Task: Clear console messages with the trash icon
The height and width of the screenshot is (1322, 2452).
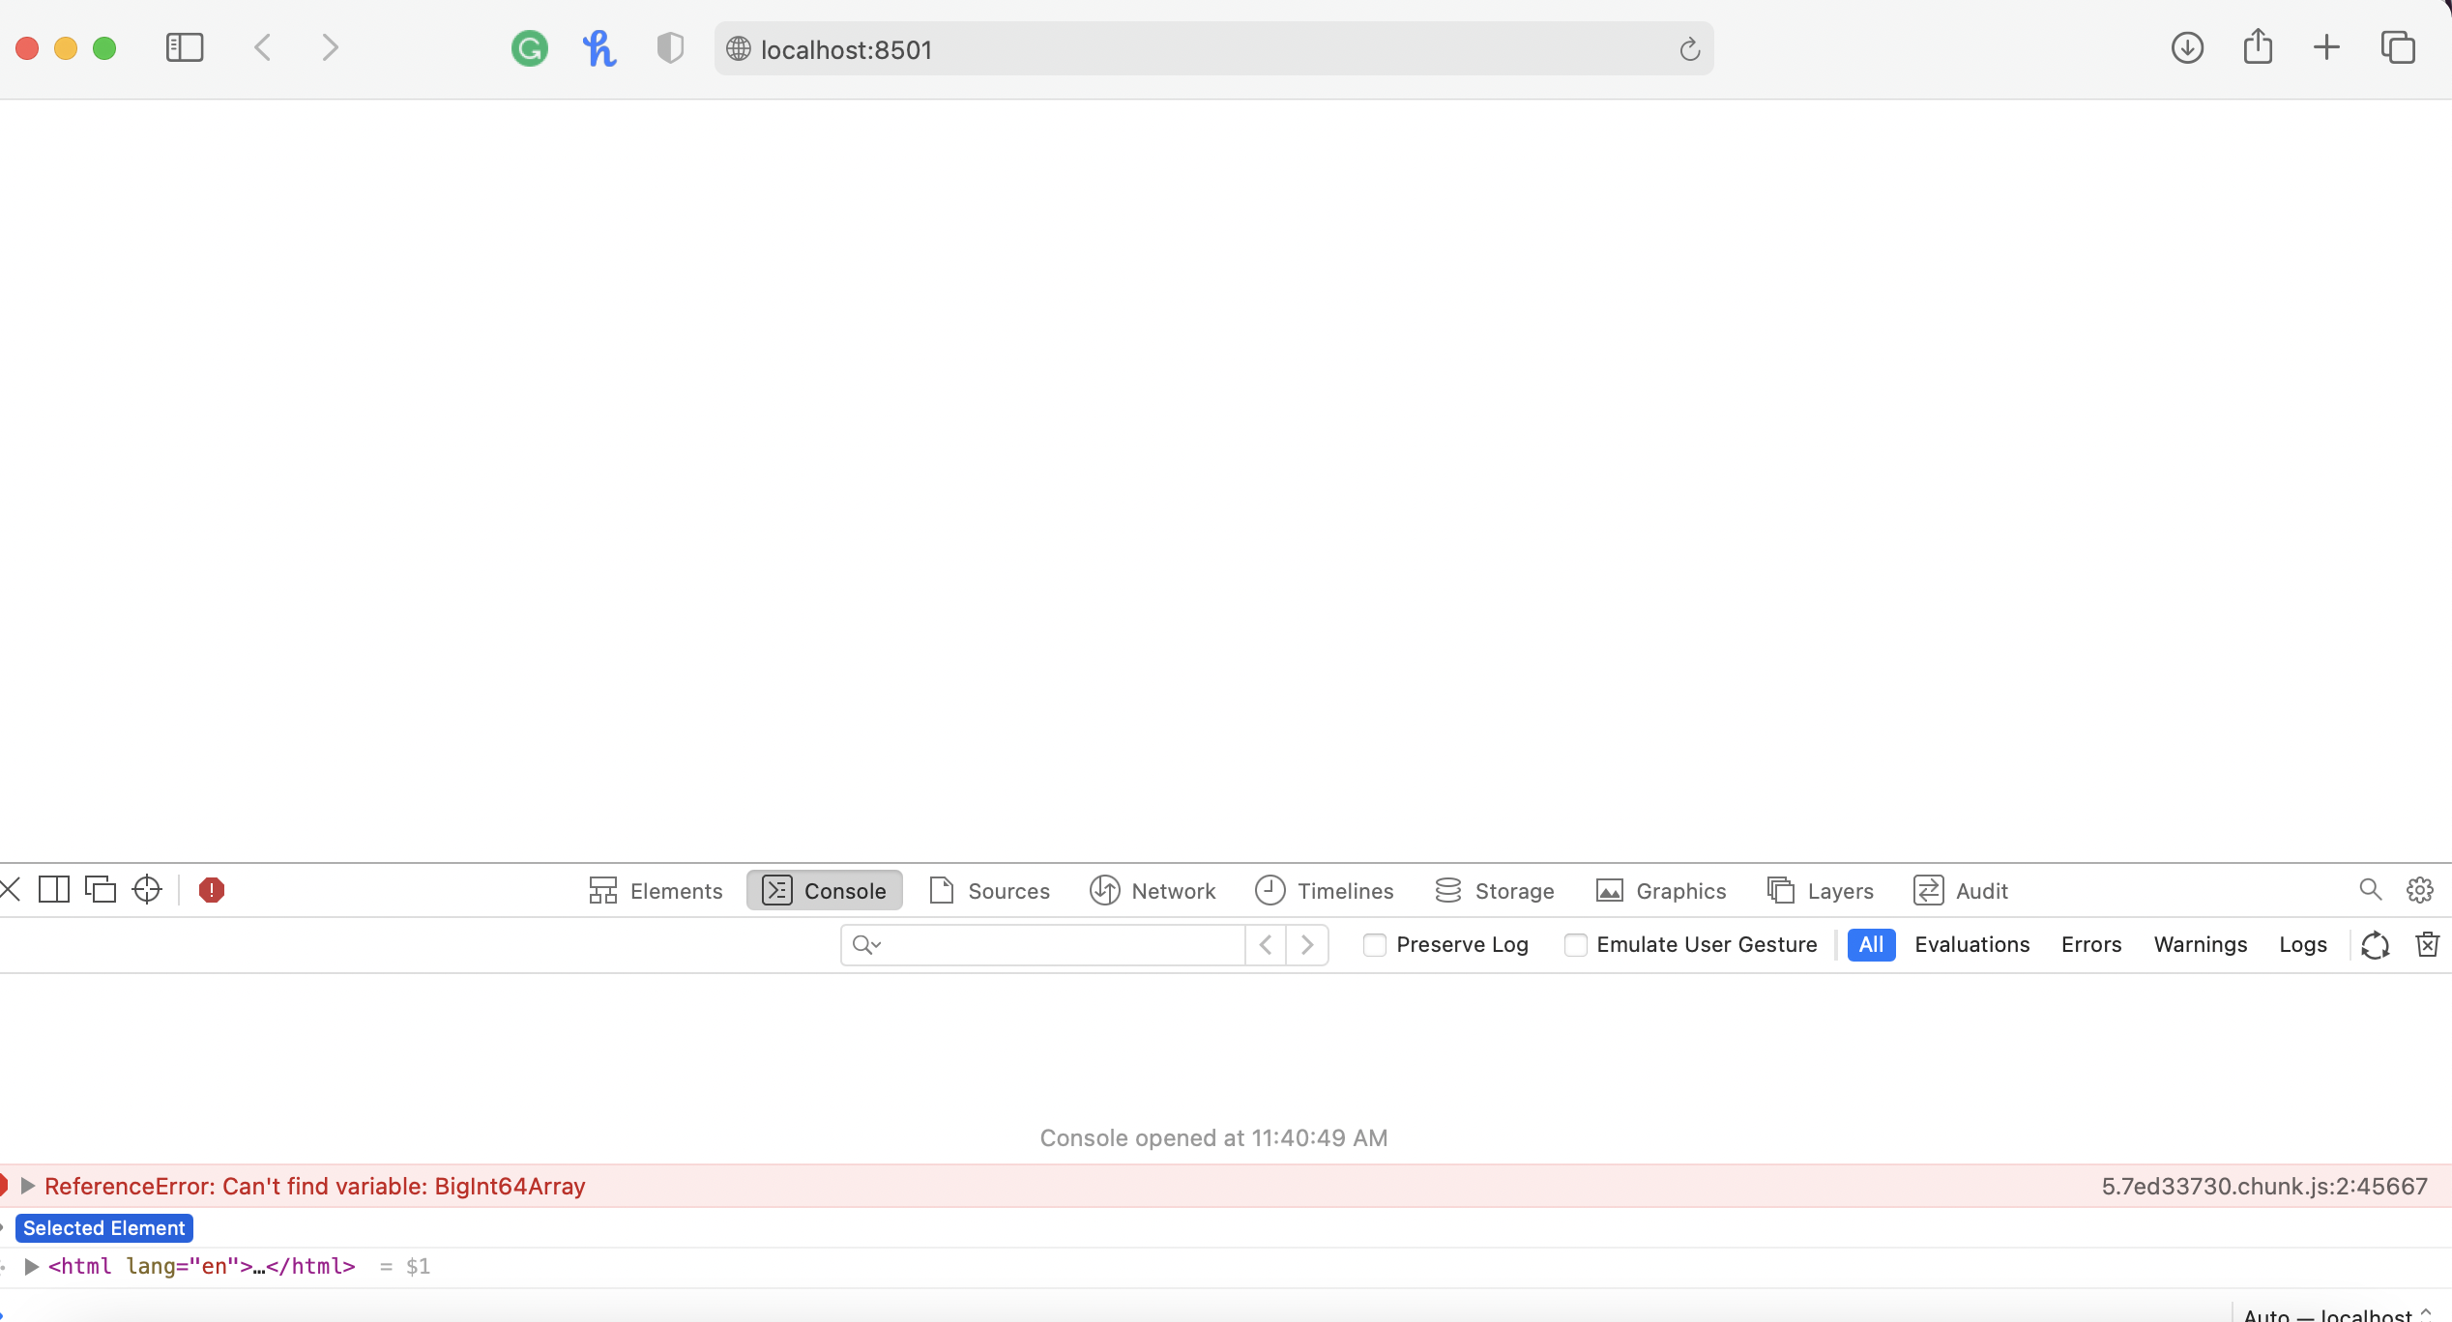Action: [x=2426, y=944]
